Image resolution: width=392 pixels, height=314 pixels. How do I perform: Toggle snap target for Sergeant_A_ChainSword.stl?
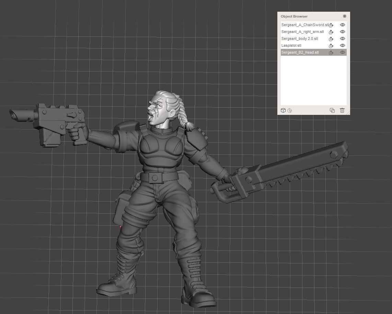pos(331,25)
